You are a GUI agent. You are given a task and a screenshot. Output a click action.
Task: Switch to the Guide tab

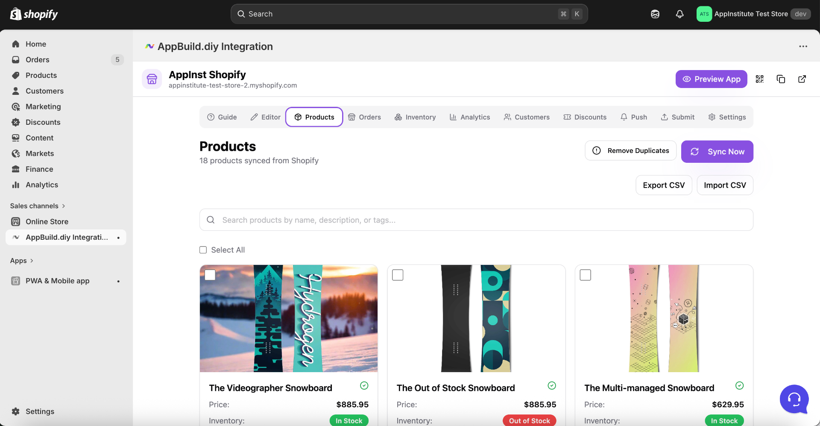click(222, 117)
